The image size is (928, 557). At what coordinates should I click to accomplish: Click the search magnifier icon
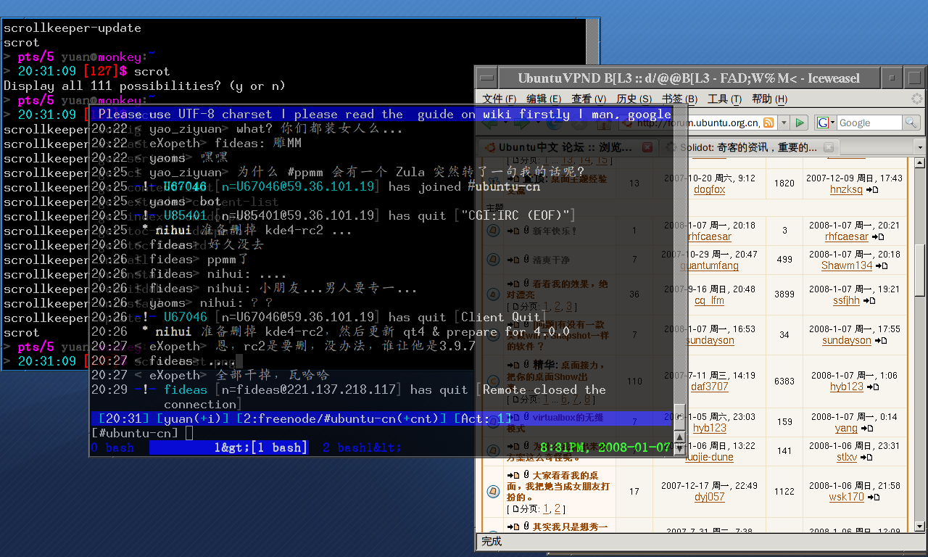(911, 123)
